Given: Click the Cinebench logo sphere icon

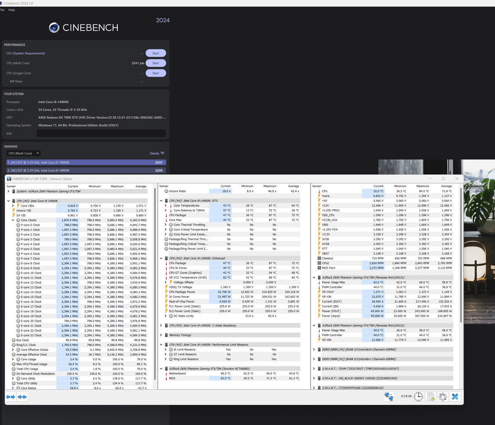Looking at the screenshot, I should (x=54, y=28).
